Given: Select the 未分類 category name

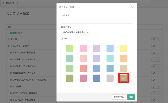Looking at the screenshot, I should (14, 39).
